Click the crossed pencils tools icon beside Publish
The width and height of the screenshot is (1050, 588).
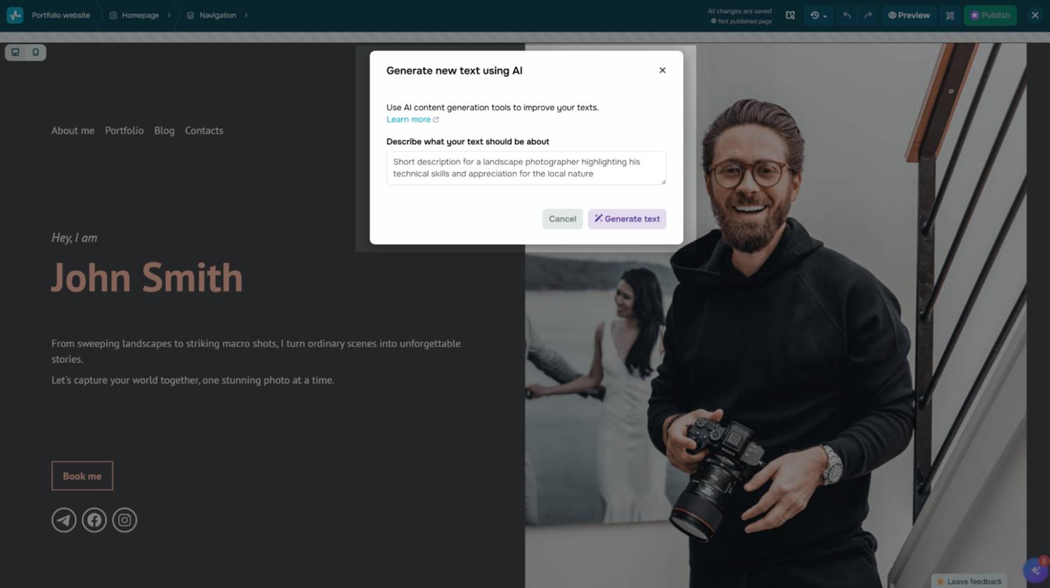[950, 15]
